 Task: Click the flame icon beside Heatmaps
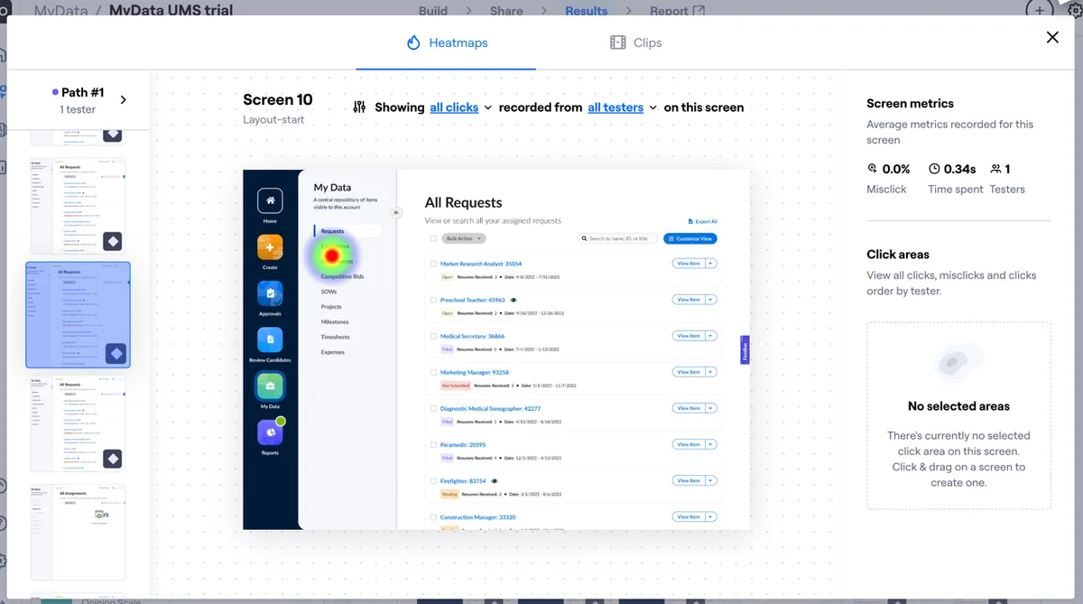point(414,42)
